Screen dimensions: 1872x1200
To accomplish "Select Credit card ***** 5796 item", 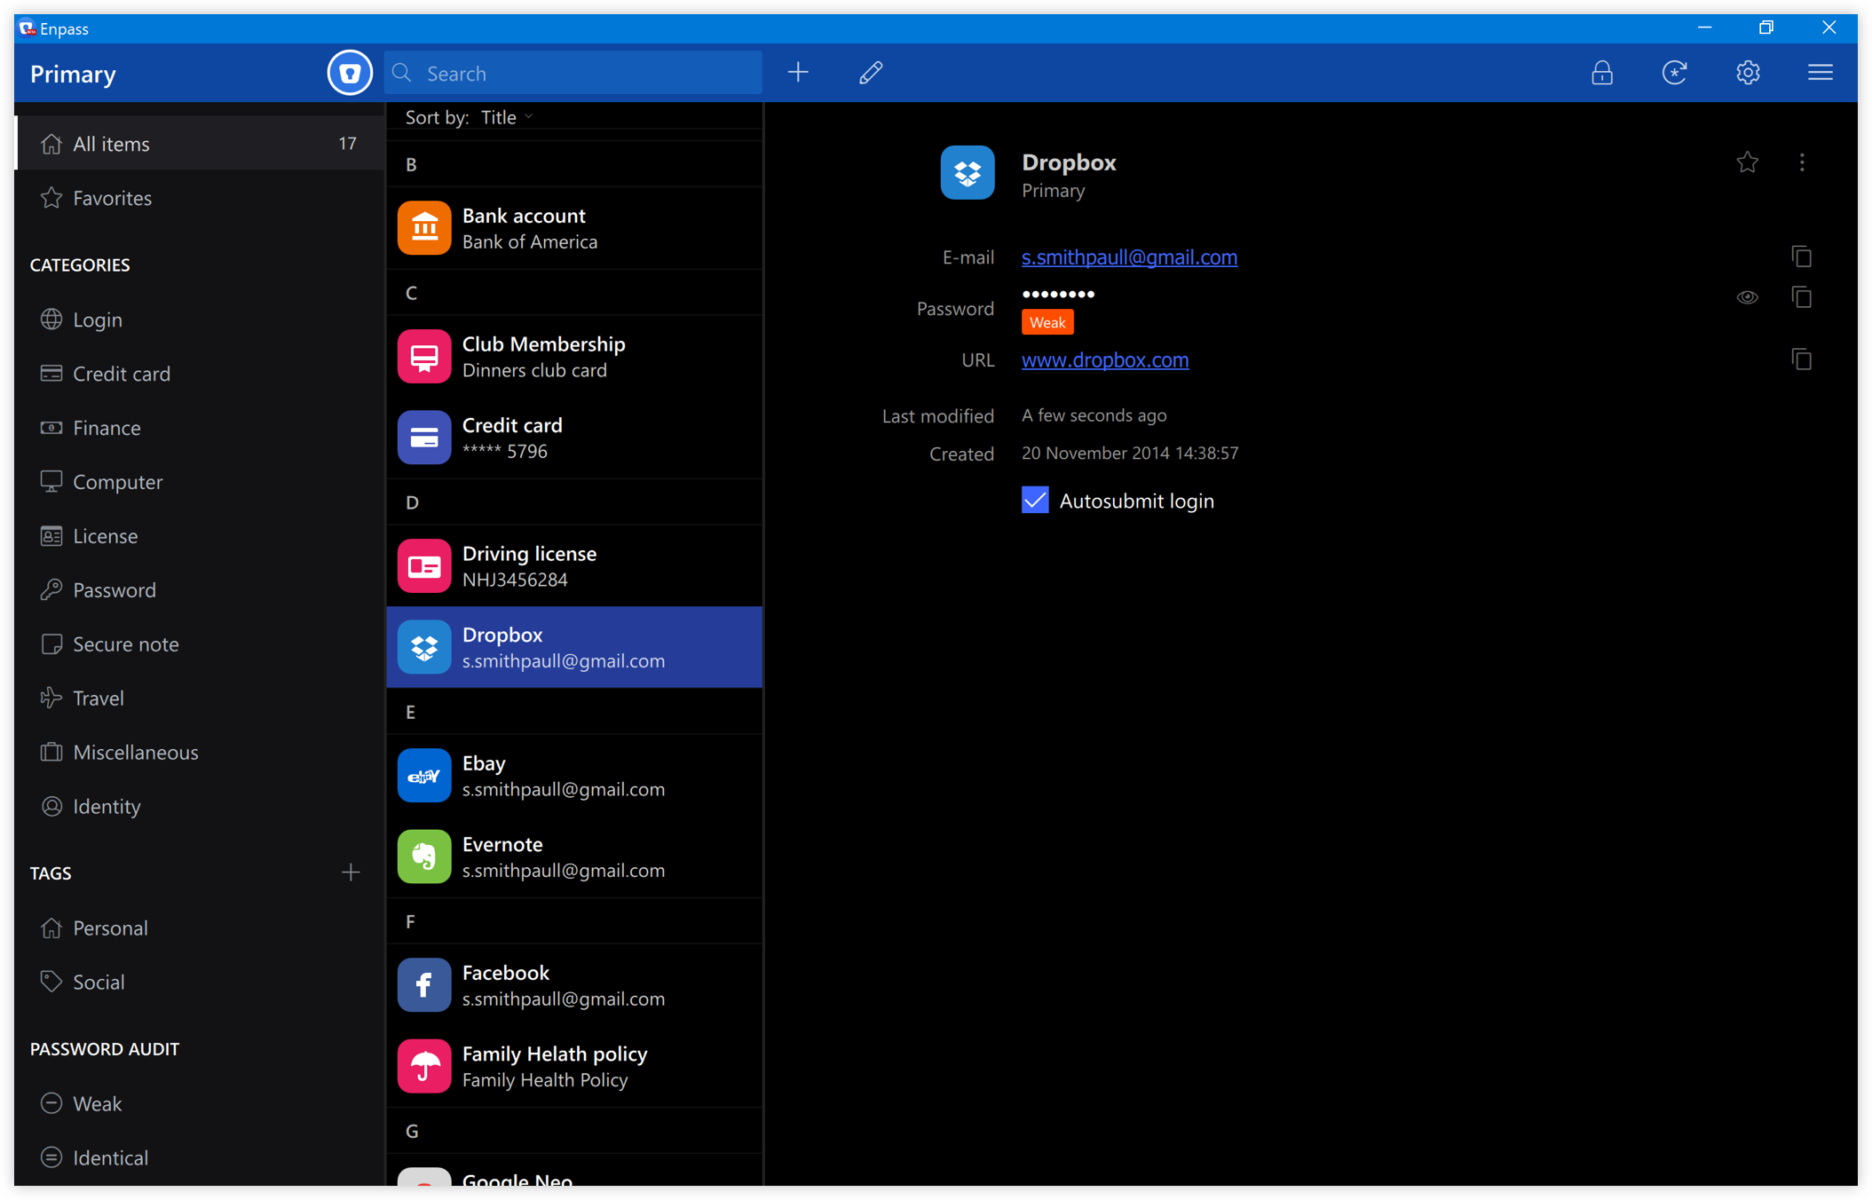I will [x=574, y=438].
